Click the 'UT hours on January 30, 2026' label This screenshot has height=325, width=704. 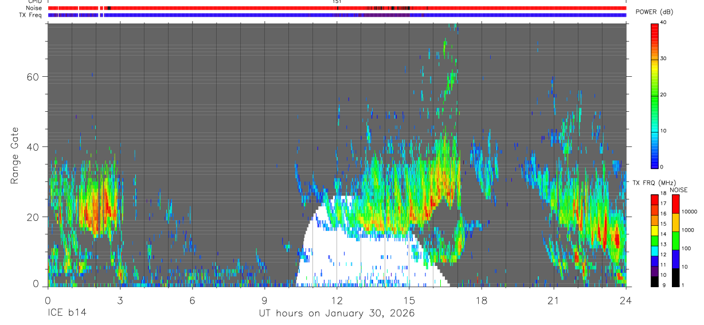[338, 314]
